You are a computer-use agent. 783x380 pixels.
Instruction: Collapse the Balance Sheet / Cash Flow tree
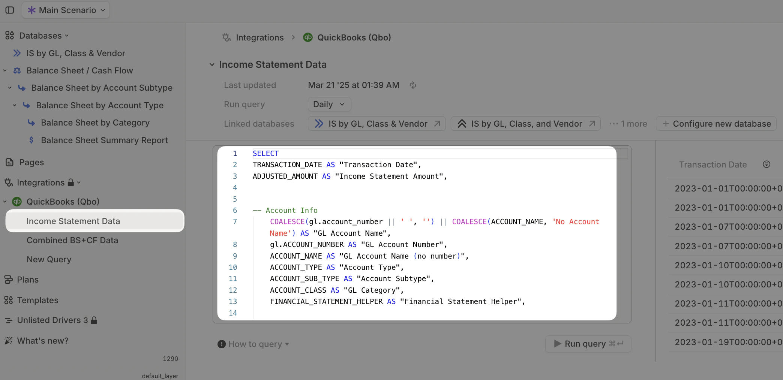[x=4, y=70]
